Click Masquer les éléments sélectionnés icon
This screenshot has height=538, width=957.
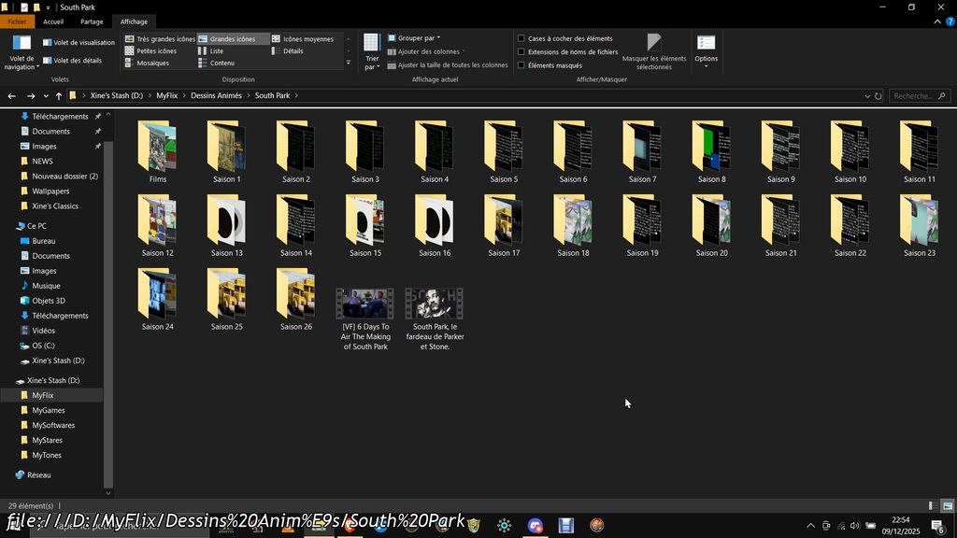654,47
